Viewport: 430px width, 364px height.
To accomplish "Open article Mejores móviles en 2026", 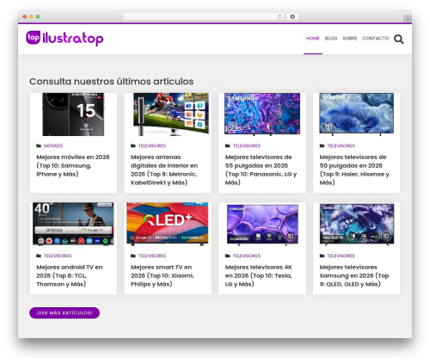I will point(73,165).
